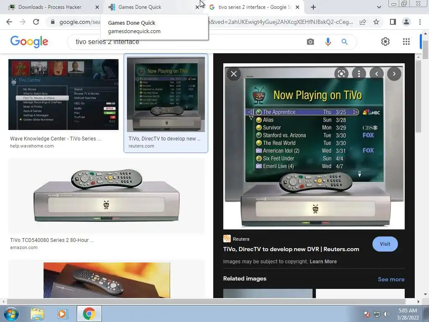
Task: Close the image preview panel
Action: (234, 74)
